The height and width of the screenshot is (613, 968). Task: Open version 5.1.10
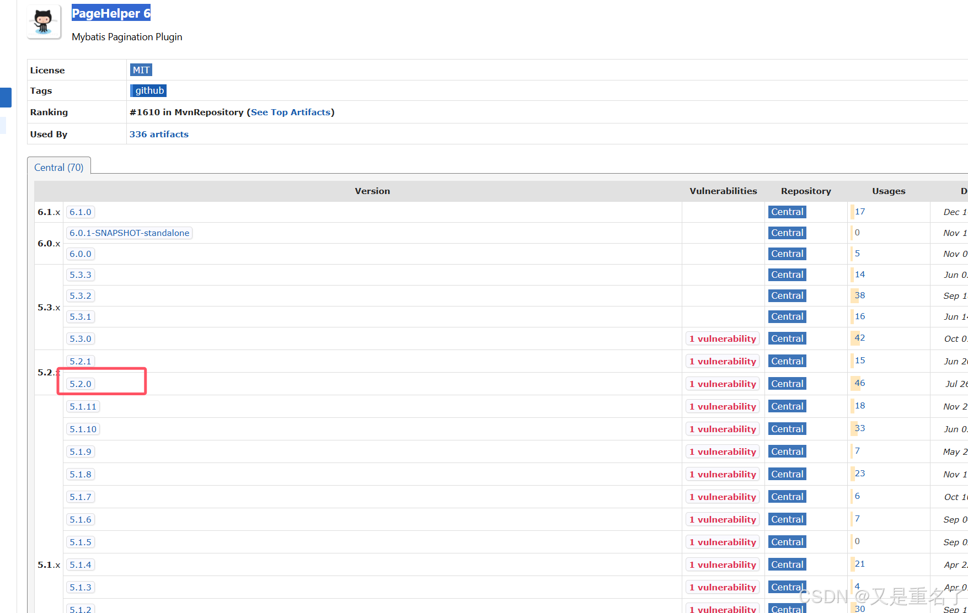pyautogui.click(x=83, y=429)
